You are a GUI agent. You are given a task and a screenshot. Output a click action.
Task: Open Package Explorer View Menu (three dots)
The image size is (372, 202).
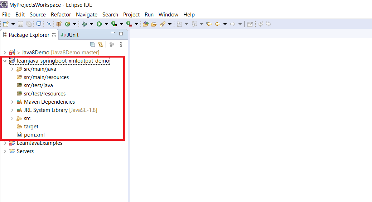pos(121,44)
